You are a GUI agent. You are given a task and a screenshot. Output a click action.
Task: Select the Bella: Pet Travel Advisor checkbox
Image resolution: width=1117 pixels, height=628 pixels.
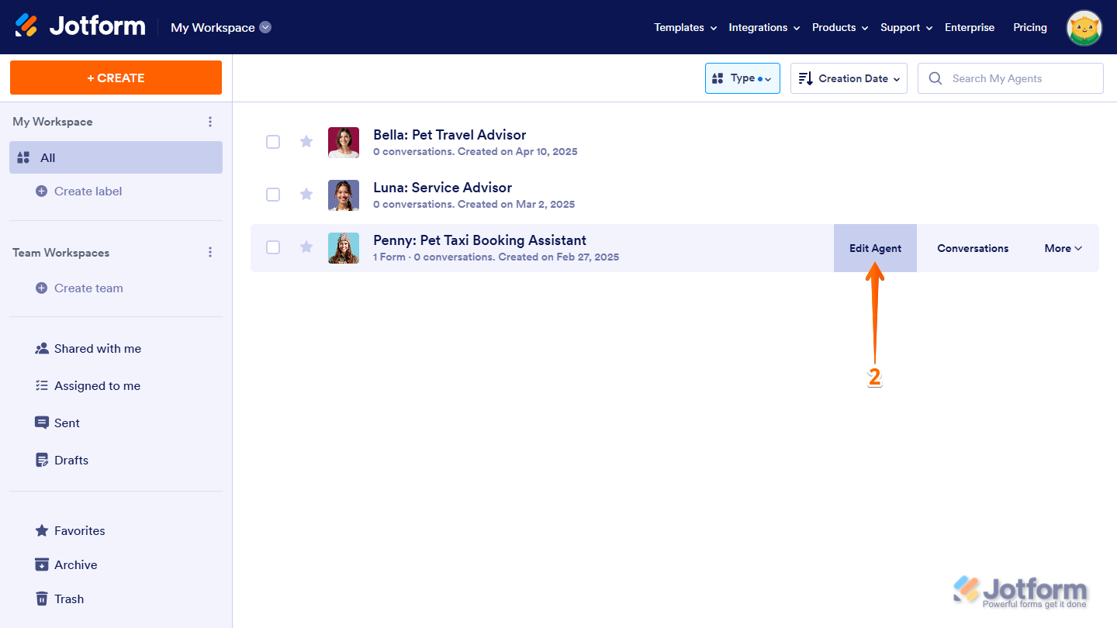[273, 142]
